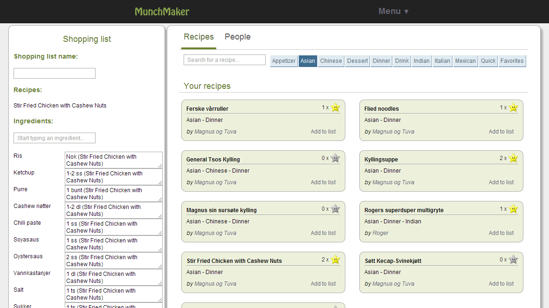Switch to the People tab
The height and width of the screenshot is (308, 549).
tap(237, 37)
